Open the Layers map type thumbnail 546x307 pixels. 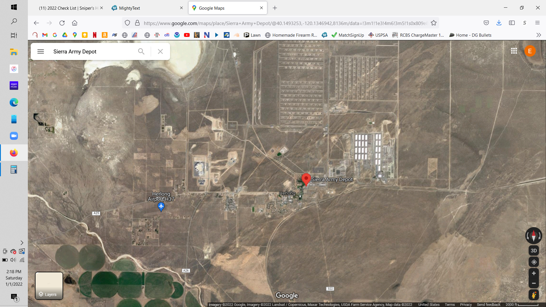coord(49,286)
